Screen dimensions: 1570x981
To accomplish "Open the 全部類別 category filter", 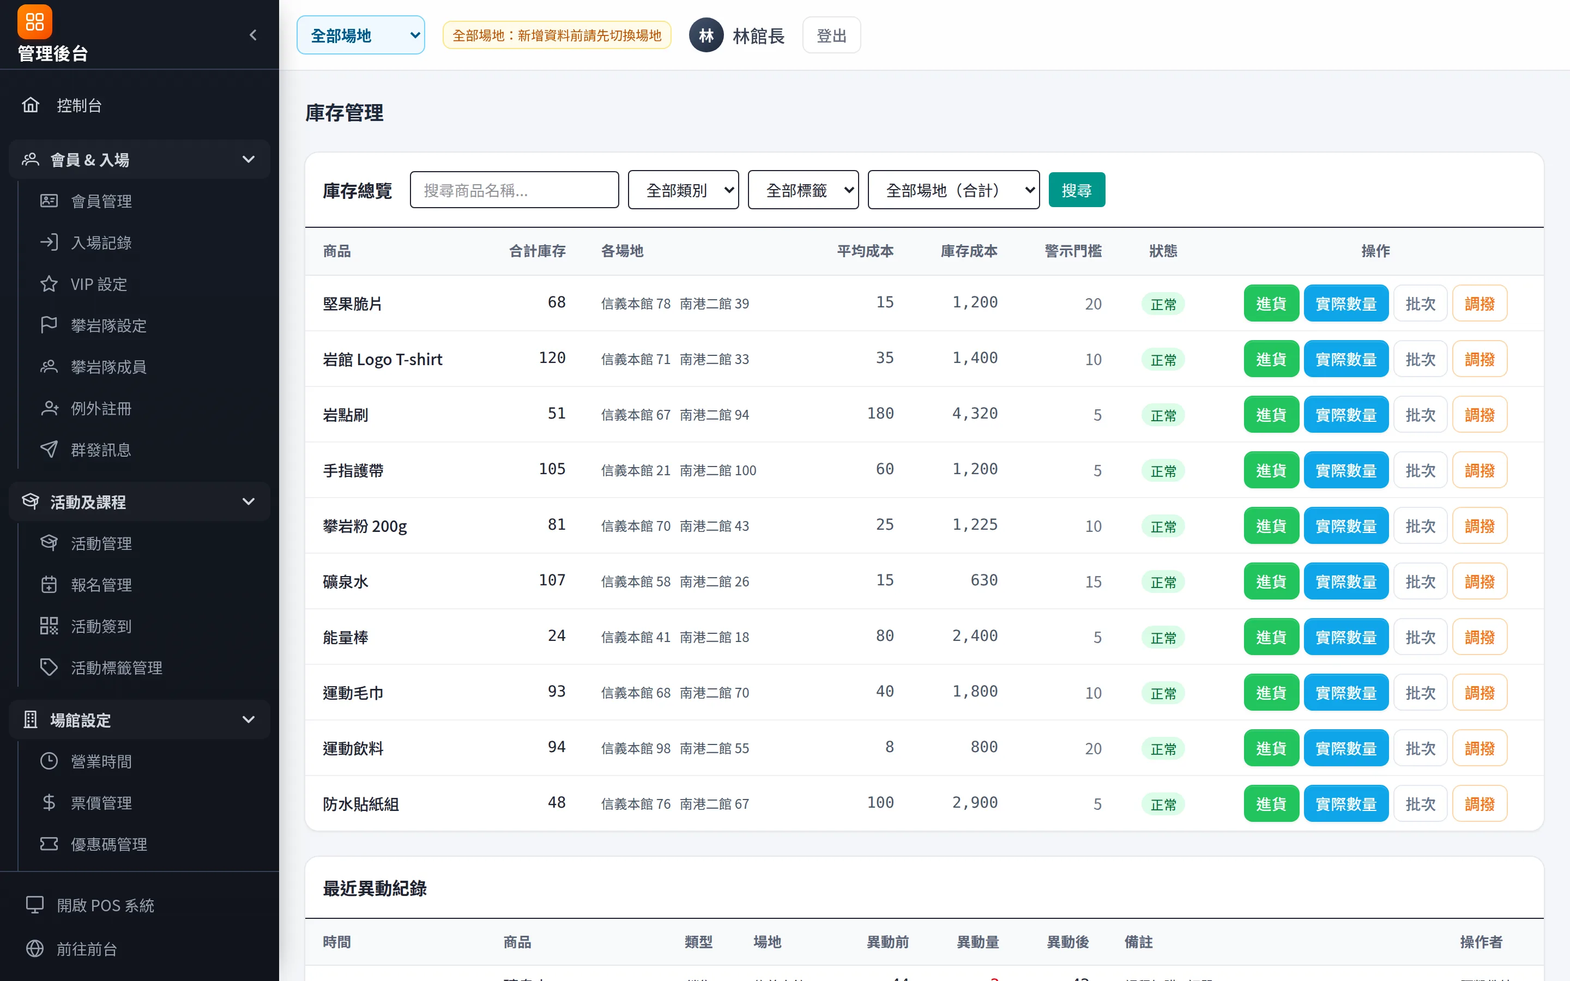I will tap(683, 190).
